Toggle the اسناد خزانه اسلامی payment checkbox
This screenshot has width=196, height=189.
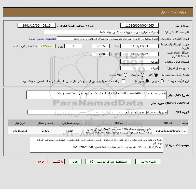point(123,81)
